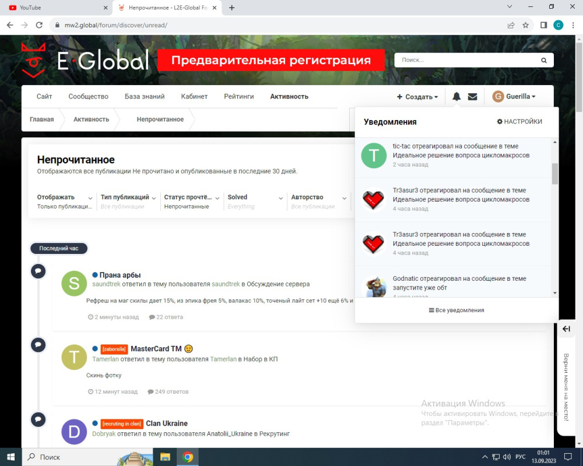Open the Создать dropdown

417,97
